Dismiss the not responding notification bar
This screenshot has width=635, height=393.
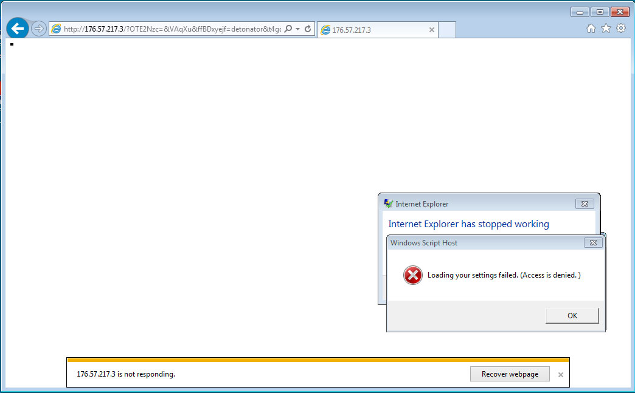coord(560,375)
